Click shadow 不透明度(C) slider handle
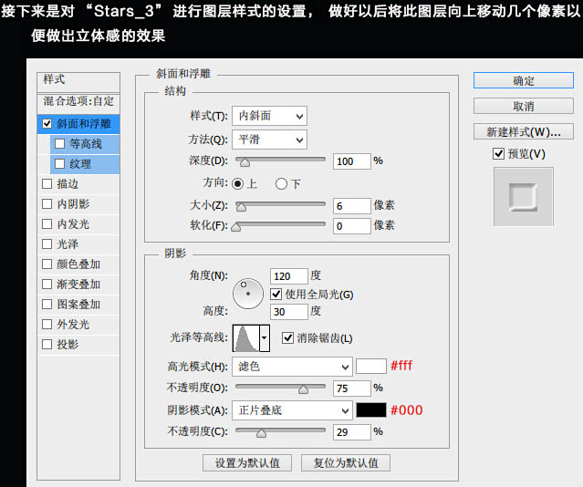 (x=261, y=433)
